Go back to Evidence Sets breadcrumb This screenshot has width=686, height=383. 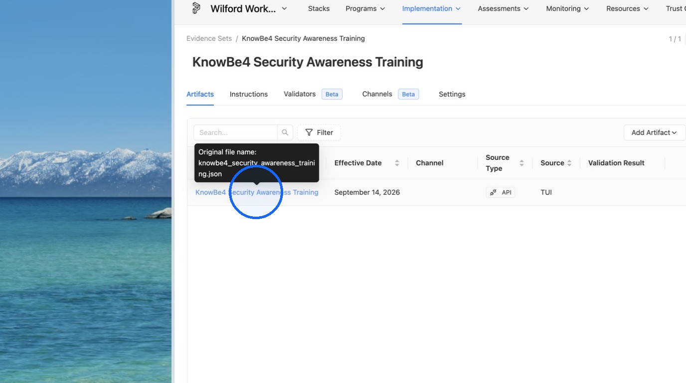point(209,38)
